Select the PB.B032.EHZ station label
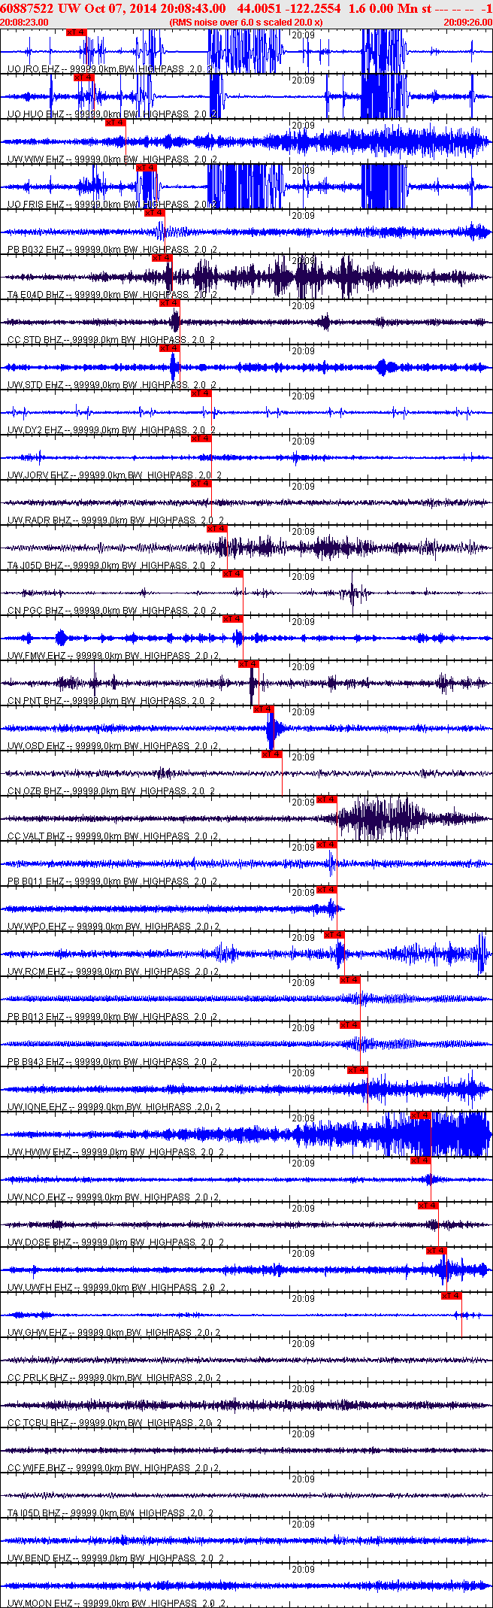The height and width of the screenshot is (1608, 493). [x=113, y=250]
